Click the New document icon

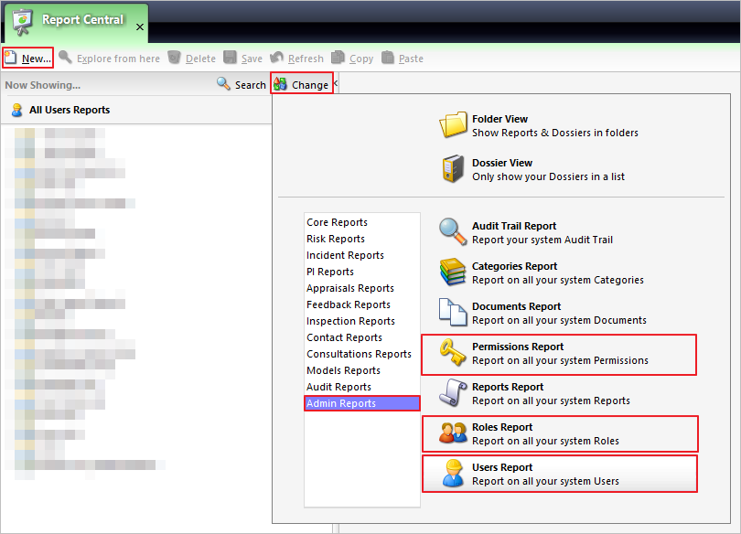coord(10,58)
